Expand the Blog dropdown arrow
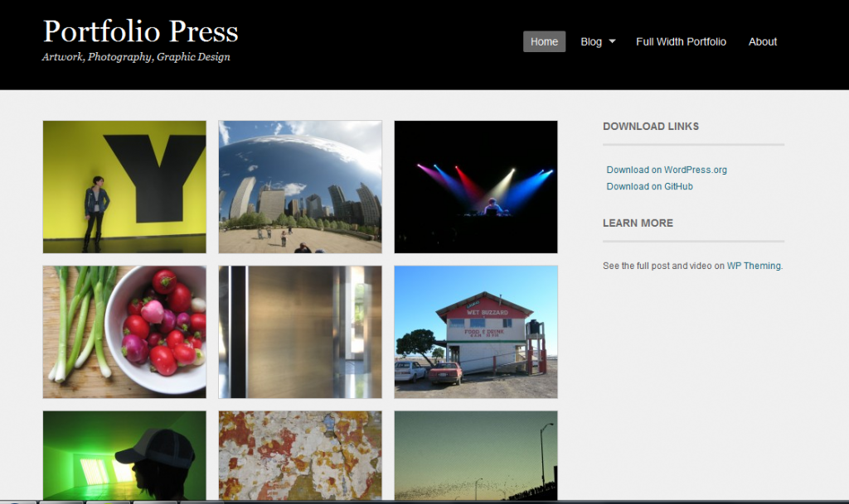The image size is (849, 504). click(x=613, y=41)
